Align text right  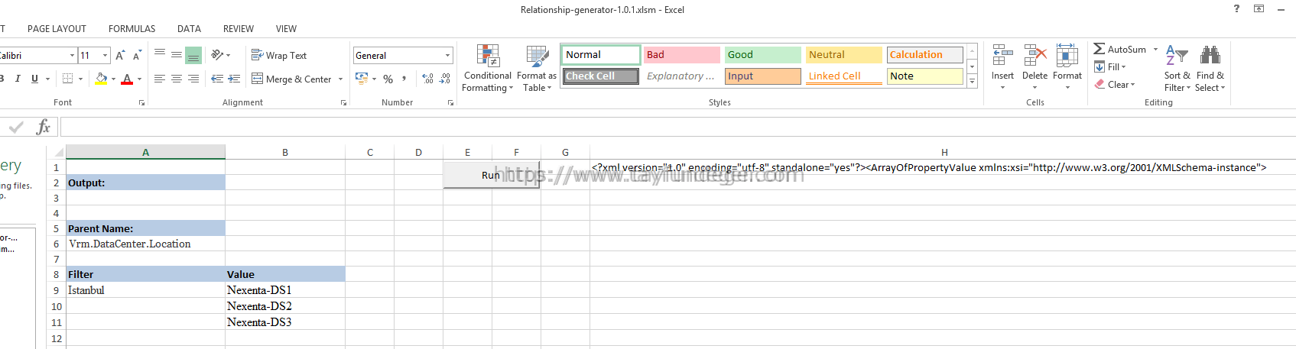(193, 79)
